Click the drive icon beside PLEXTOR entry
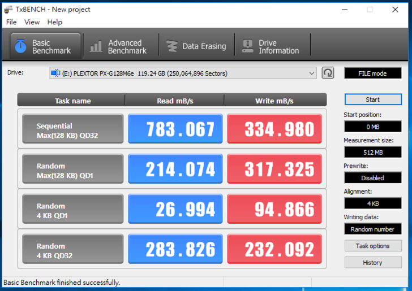This screenshot has height=291, width=412. (55, 73)
